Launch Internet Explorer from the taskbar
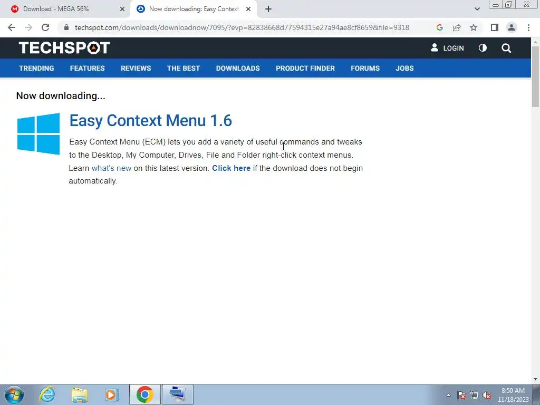 tap(47, 394)
